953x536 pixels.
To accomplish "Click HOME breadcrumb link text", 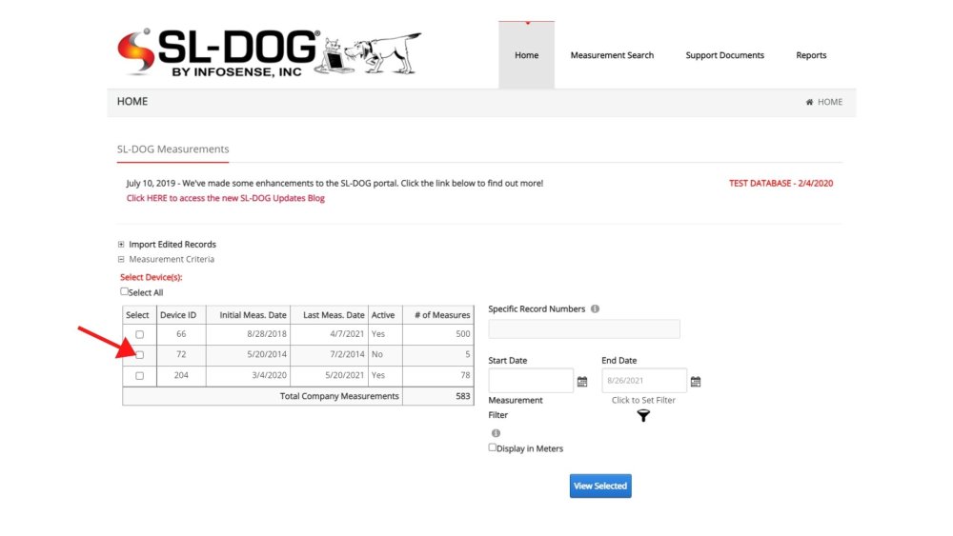I will pos(830,102).
